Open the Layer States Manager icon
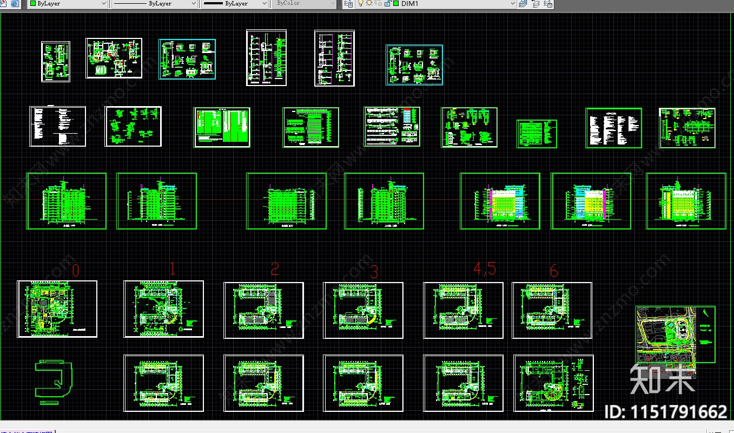The height and width of the screenshot is (433, 734). tap(548, 3)
